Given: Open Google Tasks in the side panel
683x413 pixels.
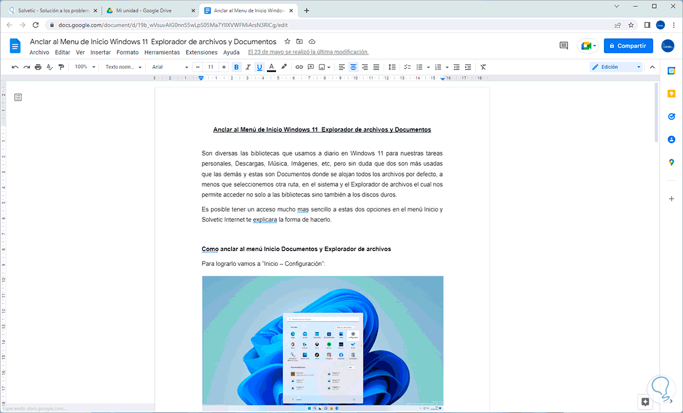Looking at the screenshot, I should [x=672, y=116].
